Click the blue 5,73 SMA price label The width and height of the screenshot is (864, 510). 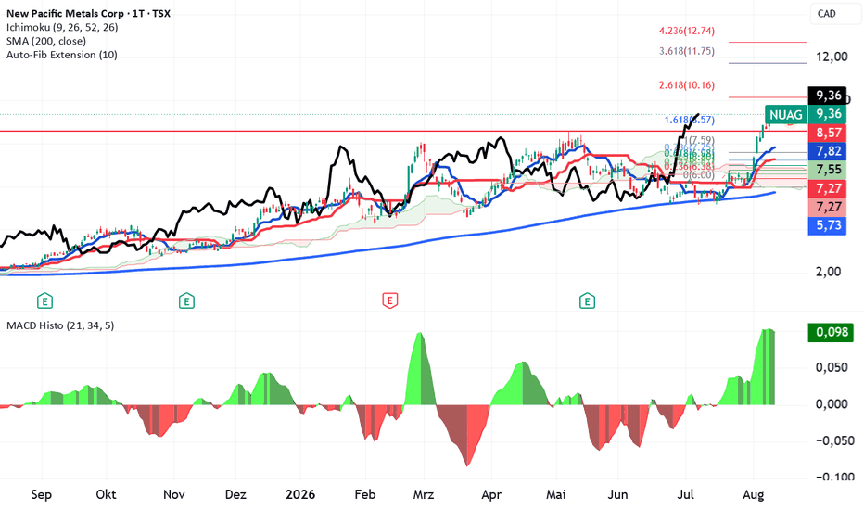(827, 225)
